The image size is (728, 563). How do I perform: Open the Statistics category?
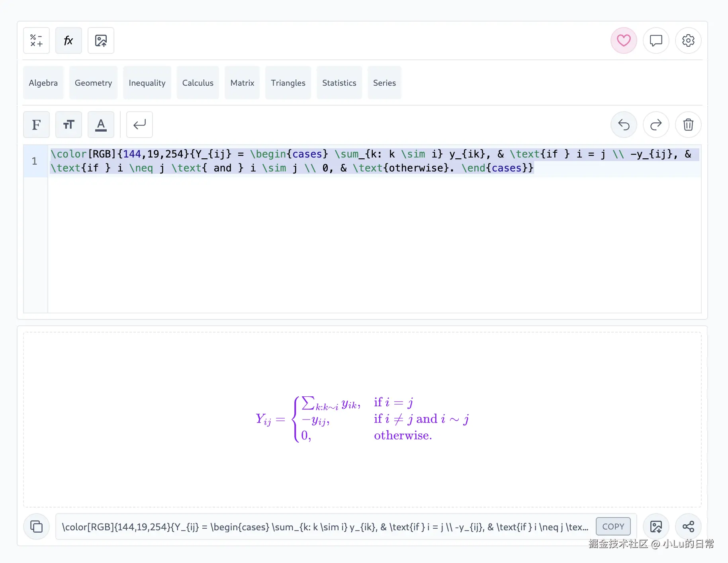click(339, 83)
